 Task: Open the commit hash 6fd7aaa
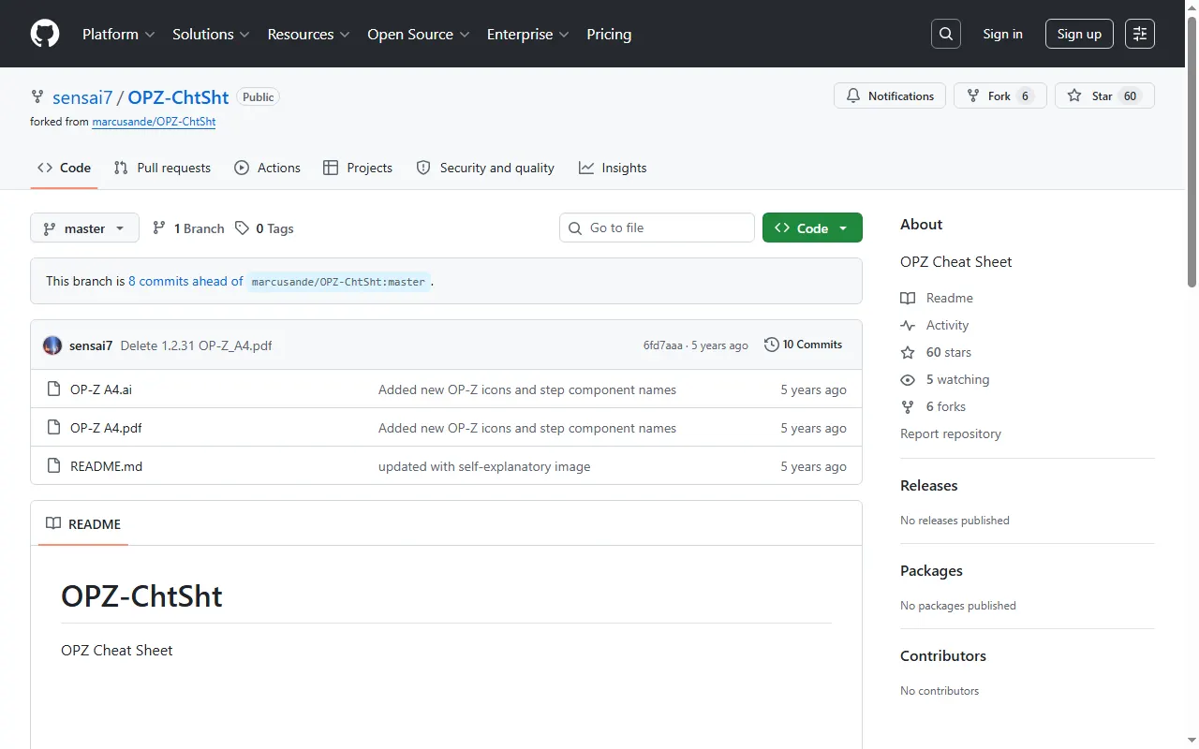[663, 345]
